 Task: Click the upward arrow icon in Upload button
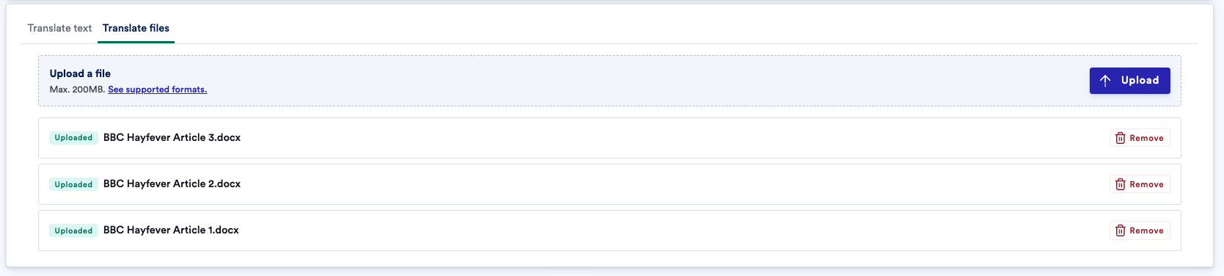tap(1105, 81)
